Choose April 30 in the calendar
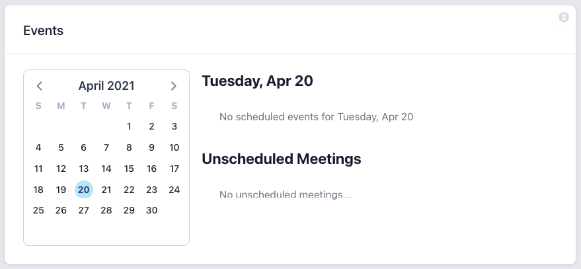The image size is (581, 269). pyautogui.click(x=151, y=210)
